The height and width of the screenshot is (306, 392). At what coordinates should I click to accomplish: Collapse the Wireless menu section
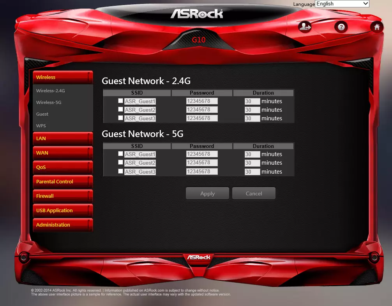[x=63, y=77]
